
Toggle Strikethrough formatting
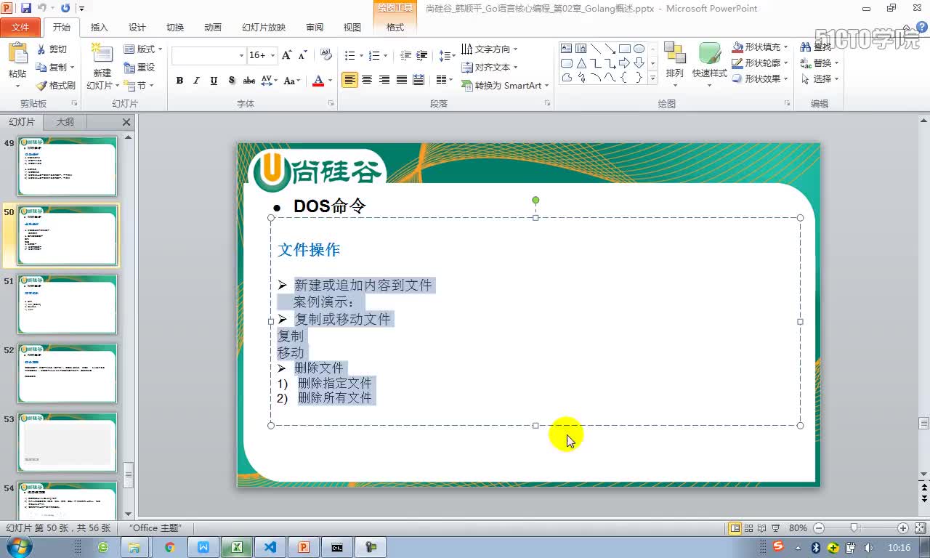pos(249,81)
